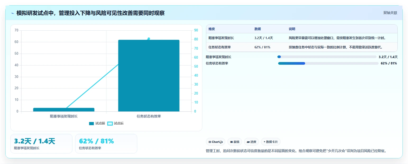
Task: Click the 进度 chip
Action: [251, 142]
